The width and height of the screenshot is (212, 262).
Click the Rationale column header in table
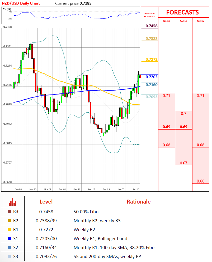pyautogui.click(x=139, y=202)
